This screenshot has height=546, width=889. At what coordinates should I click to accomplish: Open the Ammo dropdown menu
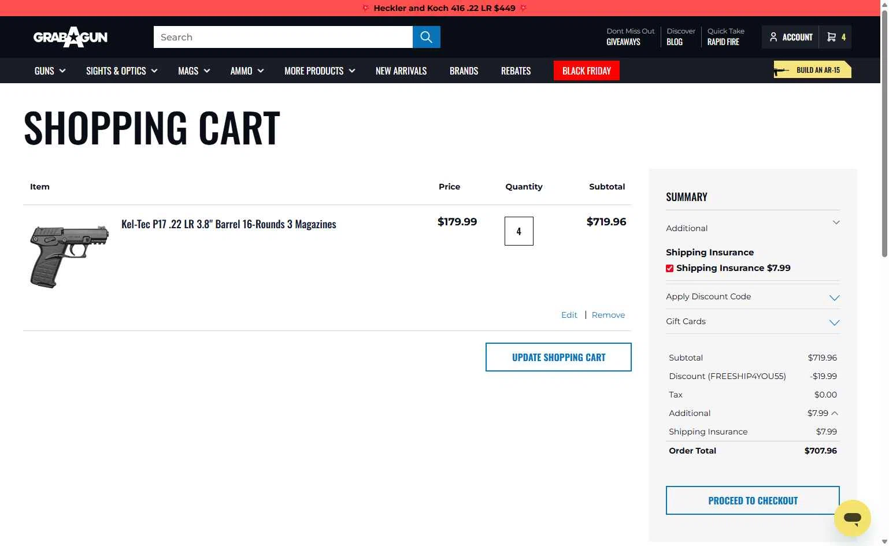pos(247,70)
